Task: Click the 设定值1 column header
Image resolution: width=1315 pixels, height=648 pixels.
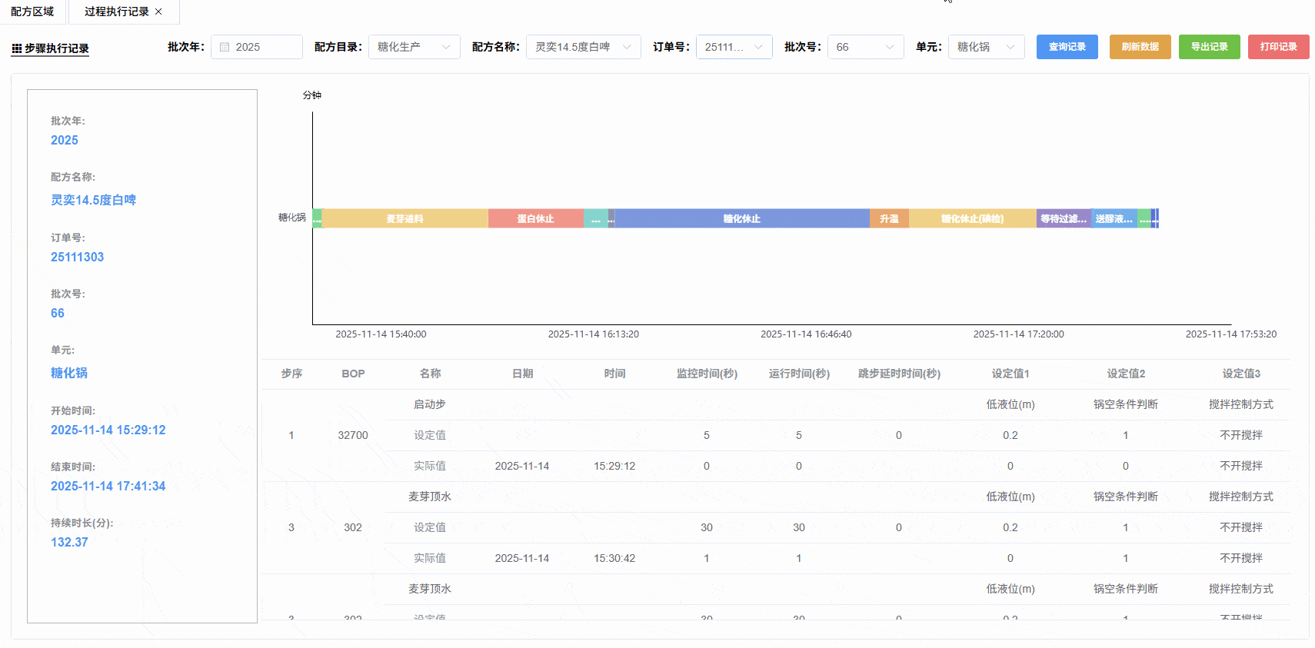Action: (x=1010, y=374)
